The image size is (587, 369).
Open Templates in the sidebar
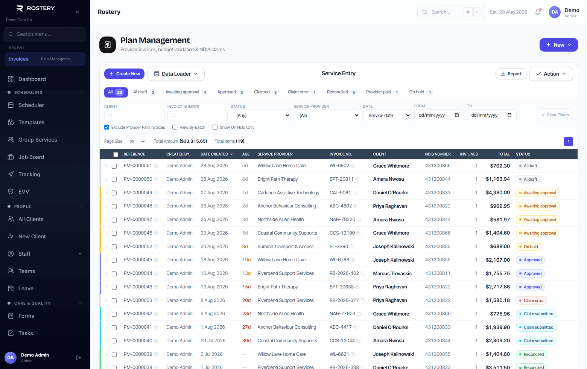click(45, 122)
